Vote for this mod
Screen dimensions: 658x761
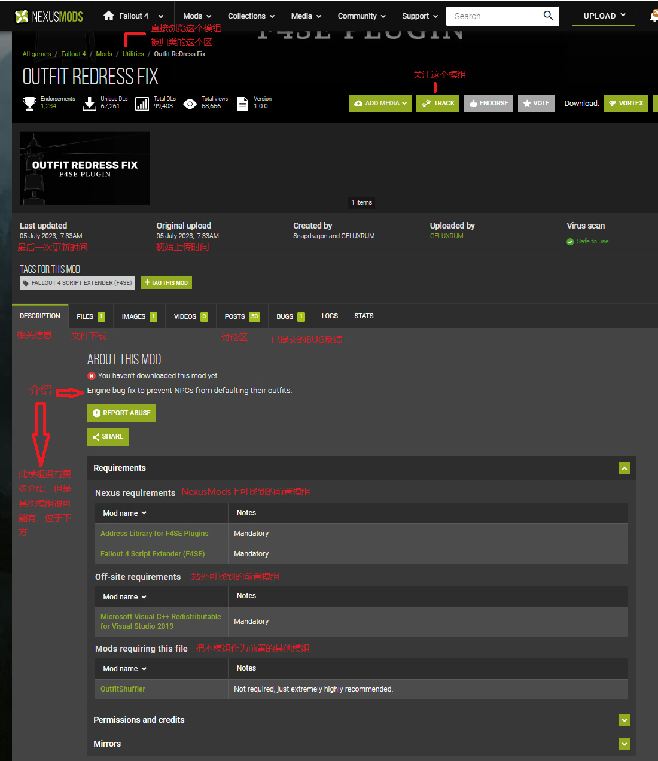[536, 104]
